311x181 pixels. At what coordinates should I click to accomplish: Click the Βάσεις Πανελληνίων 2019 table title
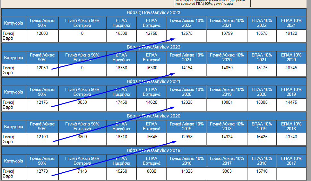tap(153, 150)
